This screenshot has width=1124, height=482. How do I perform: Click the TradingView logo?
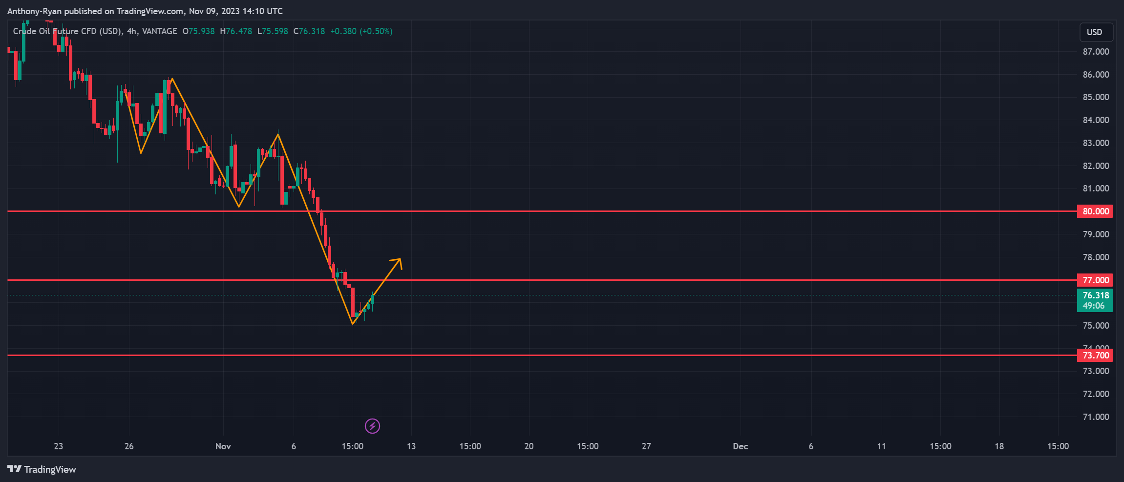[42, 469]
